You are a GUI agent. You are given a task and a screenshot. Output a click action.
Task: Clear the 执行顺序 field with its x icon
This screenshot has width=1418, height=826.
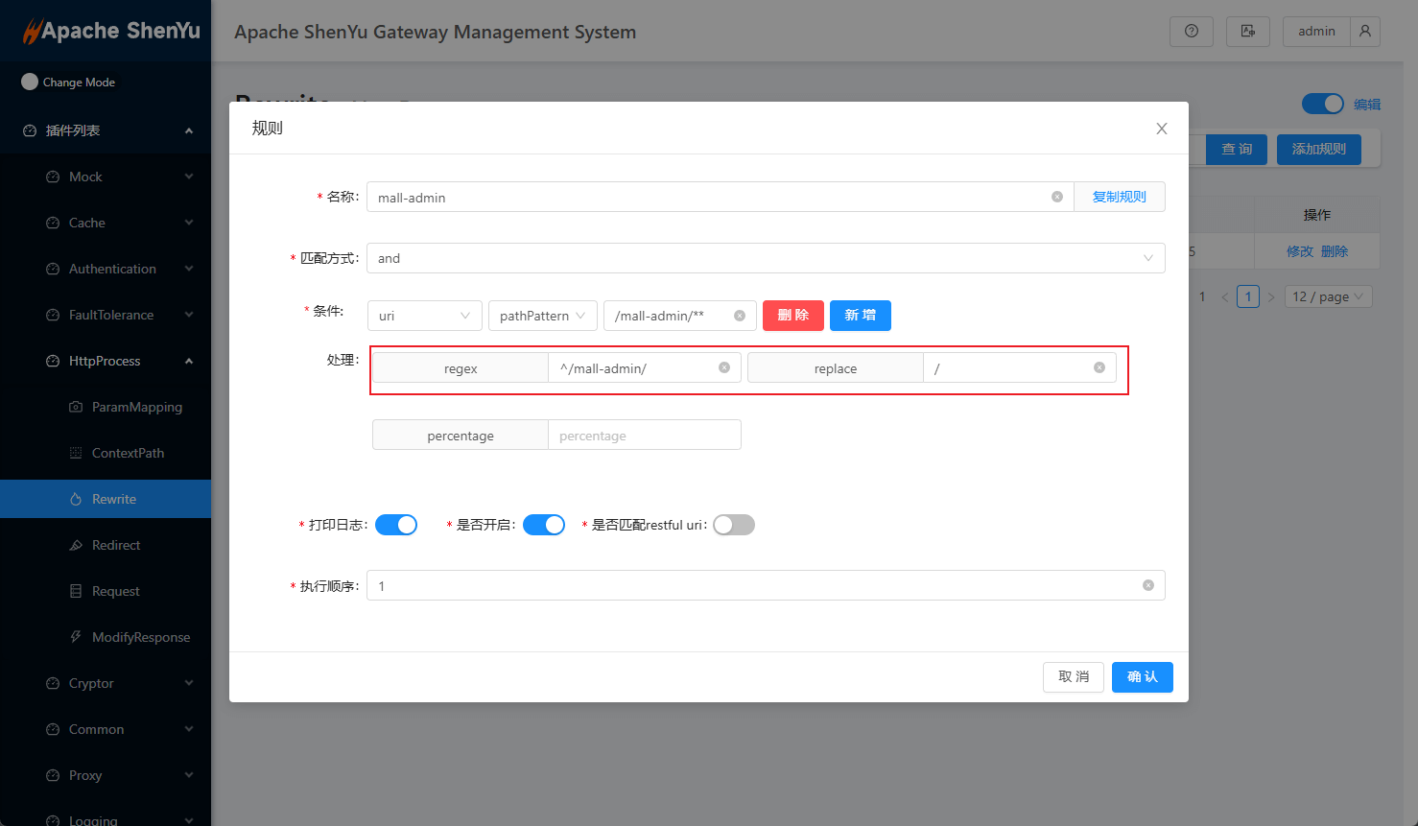tap(1147, 585)
